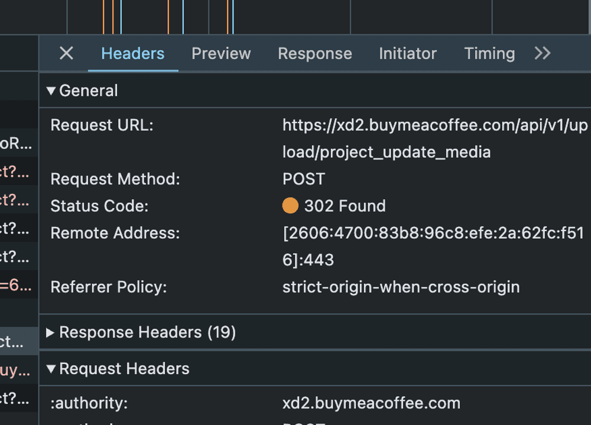The image size is (591, 425).
Task: Click the strict-origin-when-cross-origin policy value
Action: pyautogui.click(x=401, y=287)
